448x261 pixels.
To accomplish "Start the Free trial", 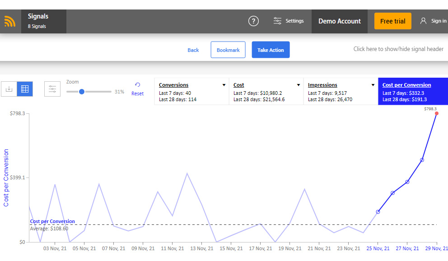I will point(392,21).
